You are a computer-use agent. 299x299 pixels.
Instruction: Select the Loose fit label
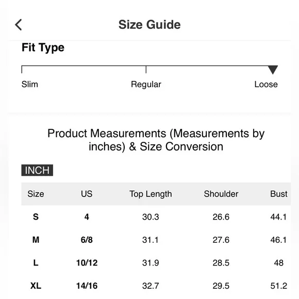coord(266,84)
